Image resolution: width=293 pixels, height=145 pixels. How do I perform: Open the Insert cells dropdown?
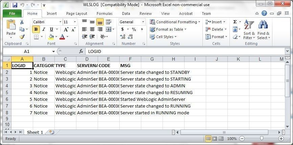point(216,22)
